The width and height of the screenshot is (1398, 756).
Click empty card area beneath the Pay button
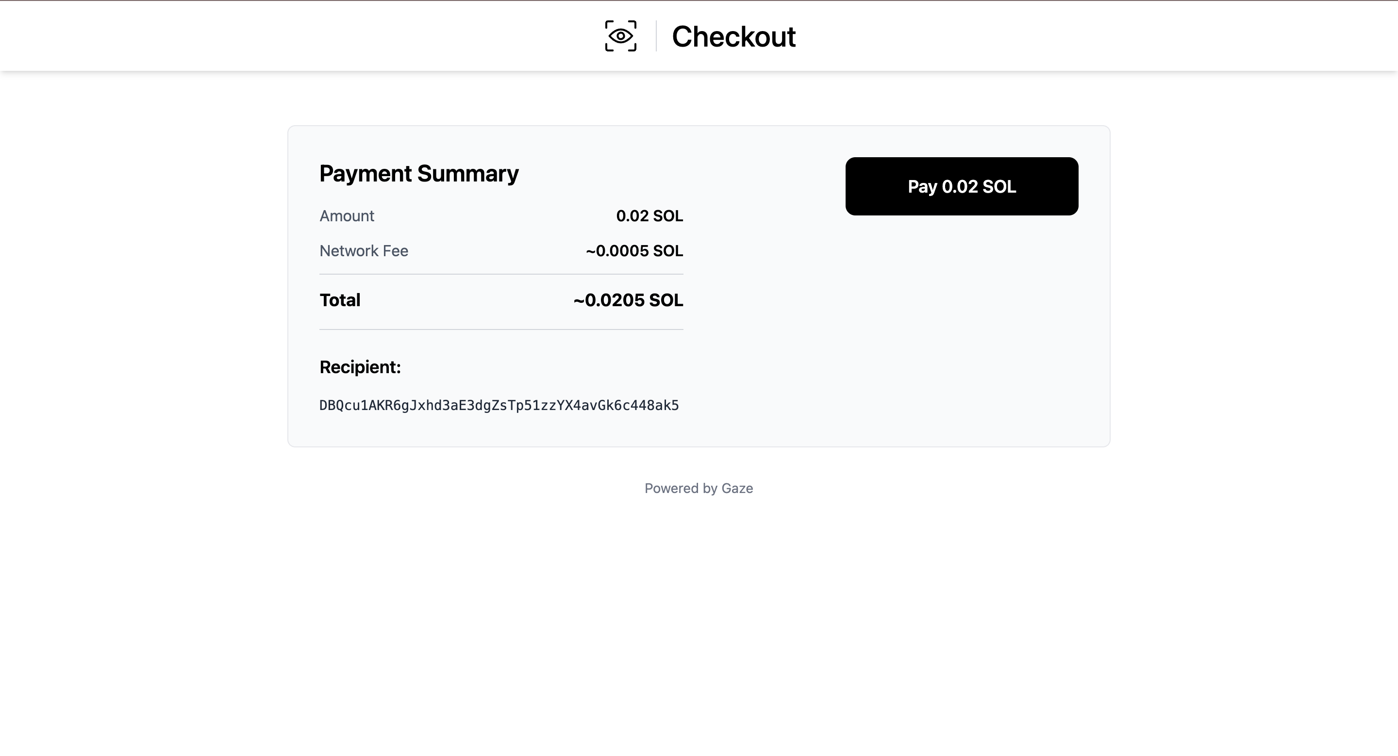click(961, 326)
